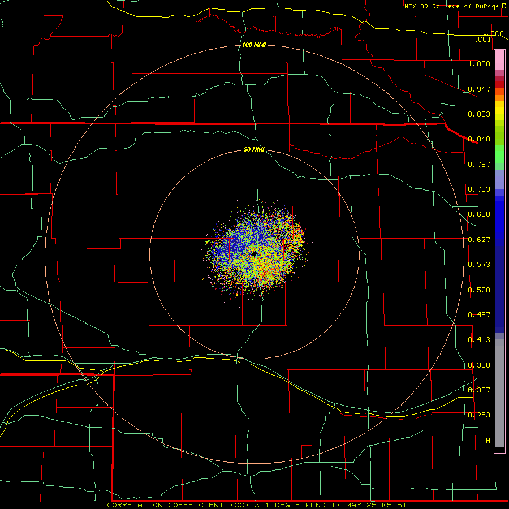
Task: Select the 0.733 legend value
Action: [x=479, y=189]
